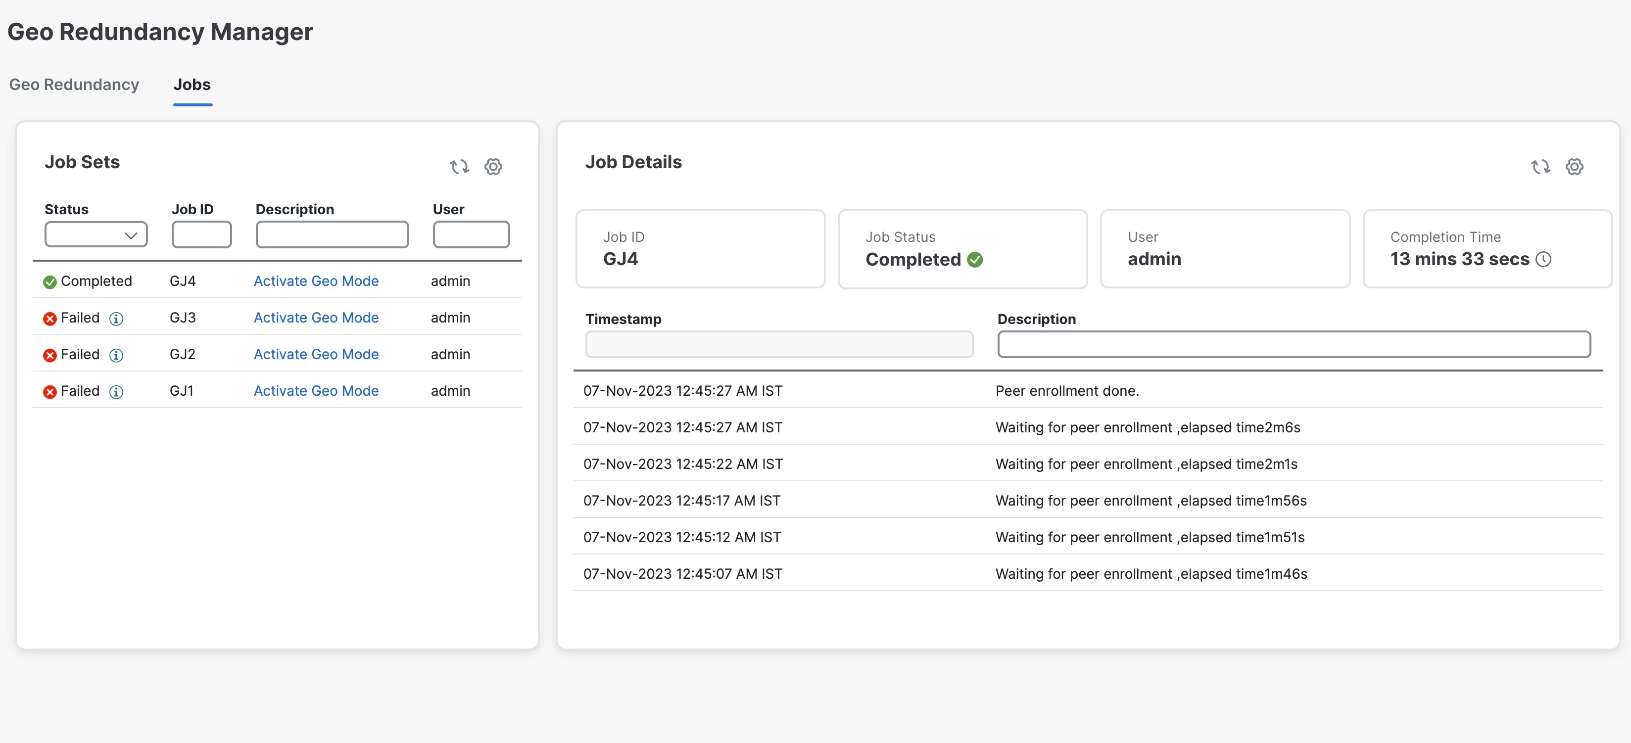This screenshot has height=743, width=1631.
Task: Click the Job ID filter field
Action: click(201, 235)
